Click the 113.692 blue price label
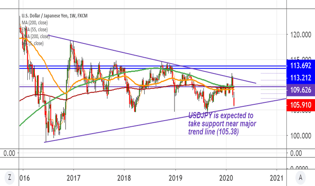Image resolution: width=315 pixels, height=186 pixels. [301, 66]
